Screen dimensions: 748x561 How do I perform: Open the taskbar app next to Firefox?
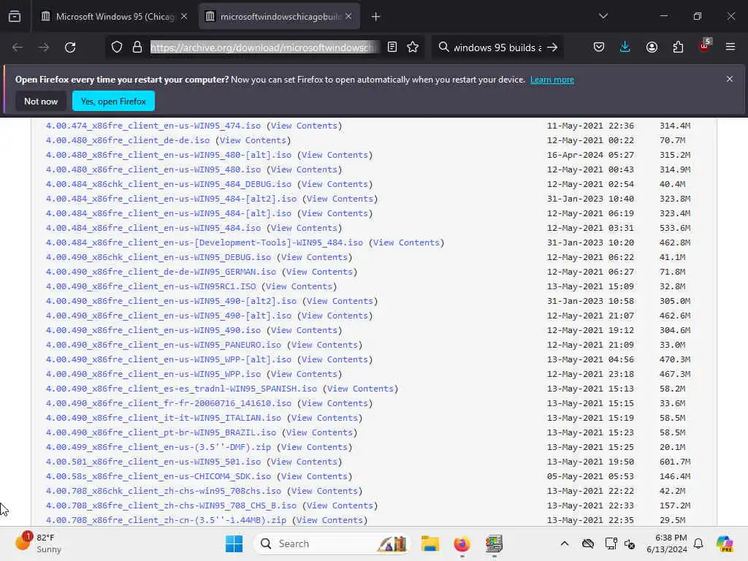(494, 543)
